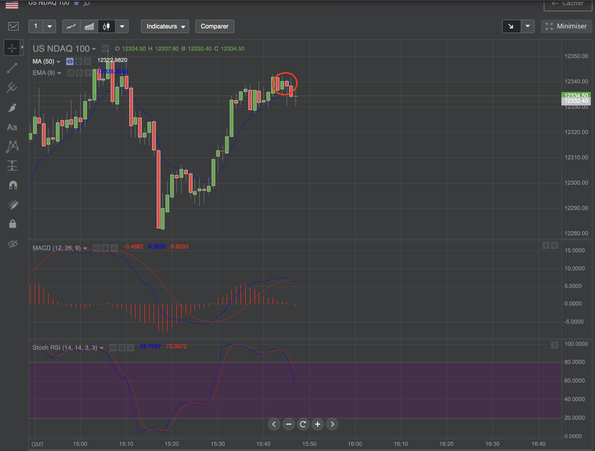Open Stoch RSI indicator menu
The height and width of the screenshot is (451, 595).
point(102,348)
